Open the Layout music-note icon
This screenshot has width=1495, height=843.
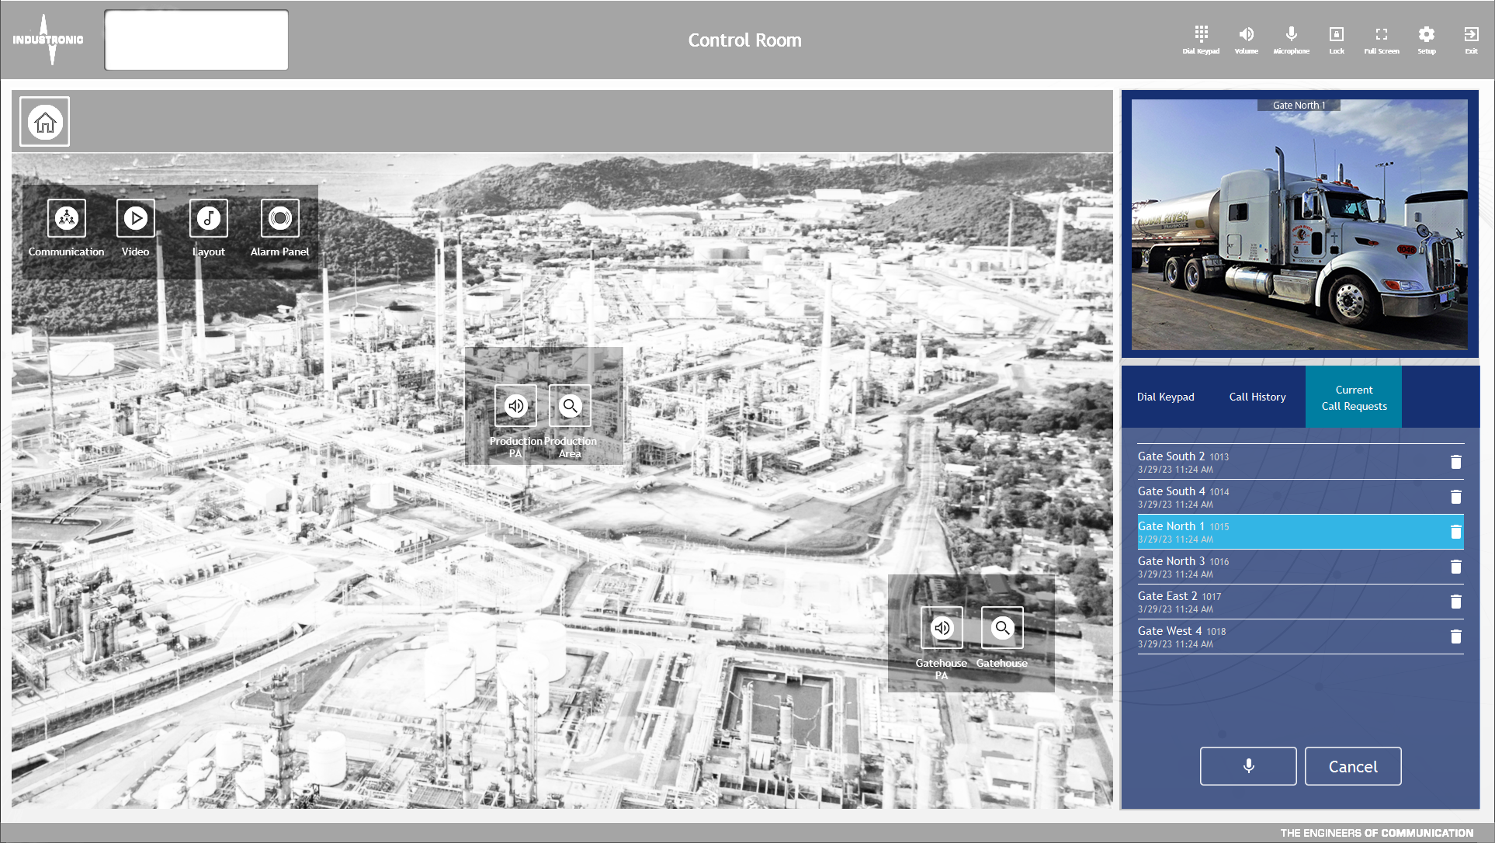208,218
